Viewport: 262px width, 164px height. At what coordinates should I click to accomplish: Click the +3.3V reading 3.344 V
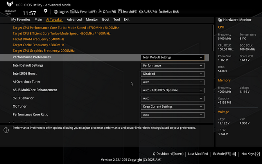223,134
